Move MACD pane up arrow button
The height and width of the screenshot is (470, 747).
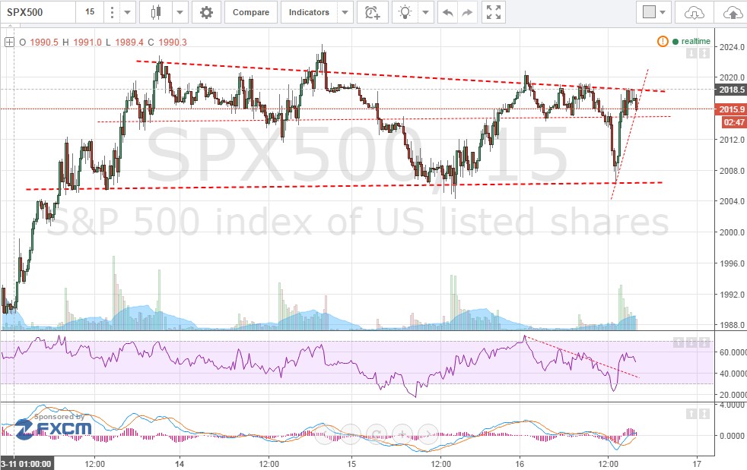click(x=691, y=414)
